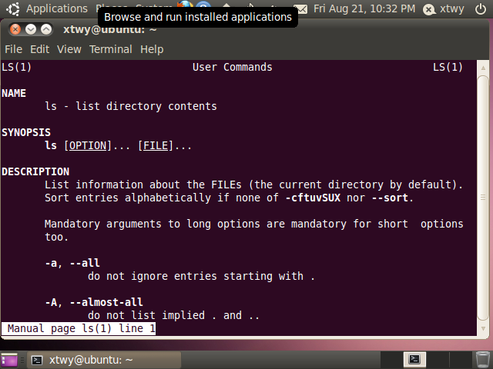Open the View menu
The height and width of the screenshot is (369, 493).
[69, 49]
